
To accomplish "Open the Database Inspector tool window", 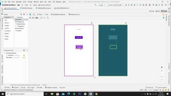I will (51, 87).
